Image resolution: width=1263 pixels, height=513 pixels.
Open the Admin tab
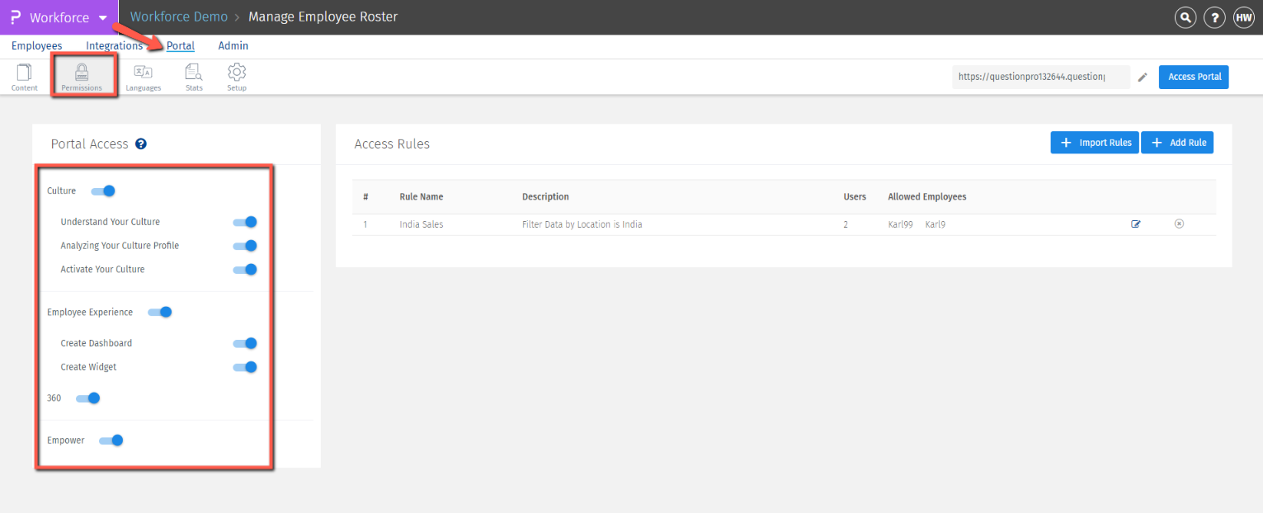(233, 46)
